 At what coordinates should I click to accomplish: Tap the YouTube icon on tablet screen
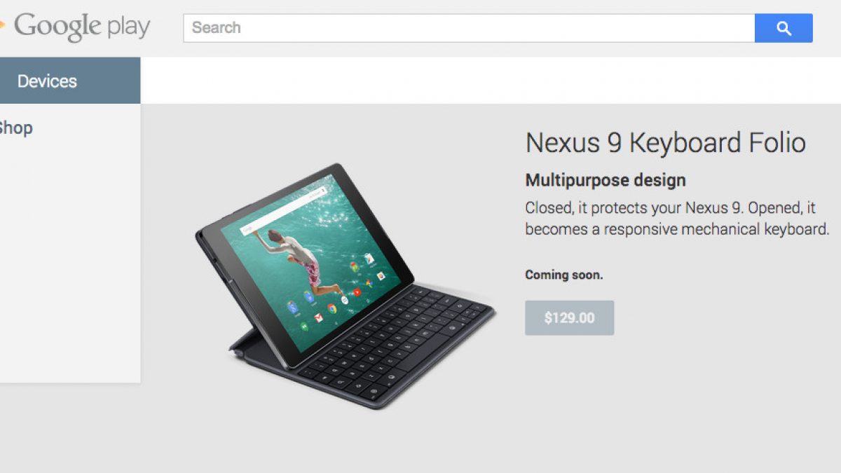point(357,292)
